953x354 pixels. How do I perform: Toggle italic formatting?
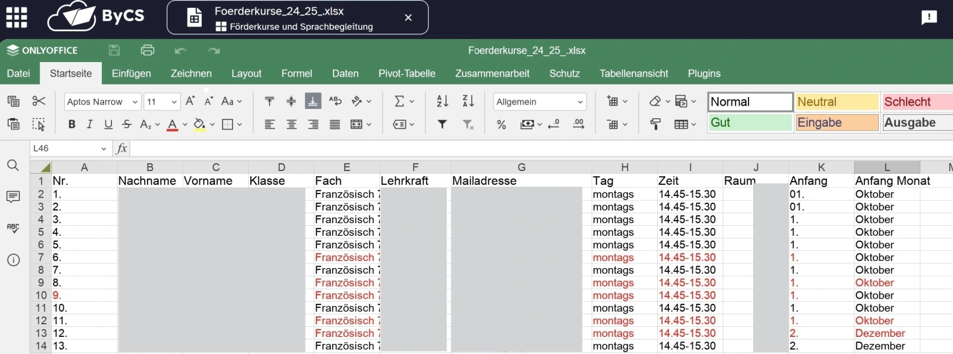point(90,124)
